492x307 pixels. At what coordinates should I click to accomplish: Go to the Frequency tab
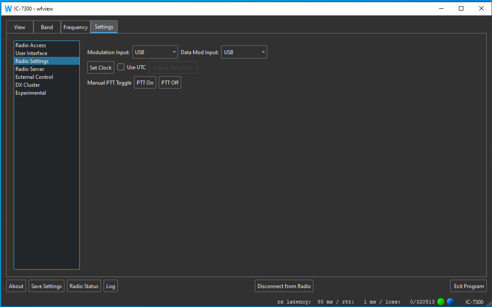pos(75,27)
